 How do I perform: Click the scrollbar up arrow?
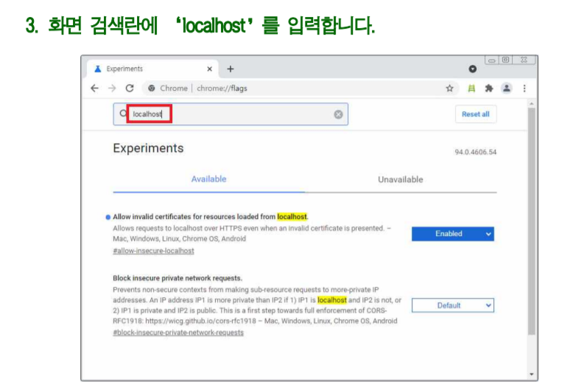point(531,104)
